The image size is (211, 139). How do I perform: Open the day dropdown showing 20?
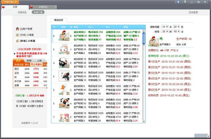pos(176,27)
